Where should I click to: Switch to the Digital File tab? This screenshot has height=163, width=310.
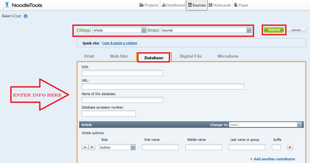[191, 56]
